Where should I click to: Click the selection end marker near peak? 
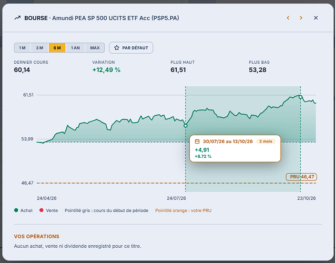click(300, 97)
